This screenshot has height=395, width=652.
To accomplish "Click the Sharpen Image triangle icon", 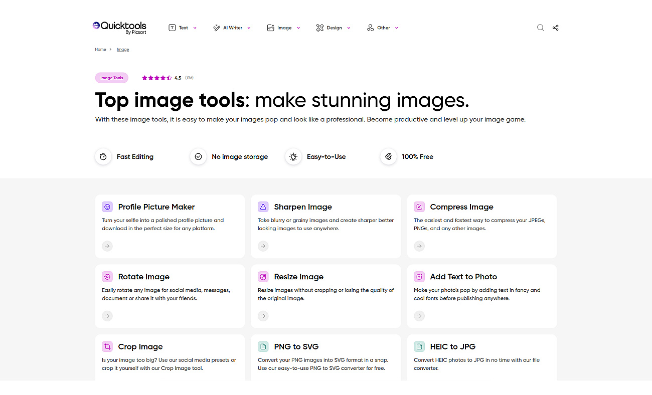I will pos(263,207).
